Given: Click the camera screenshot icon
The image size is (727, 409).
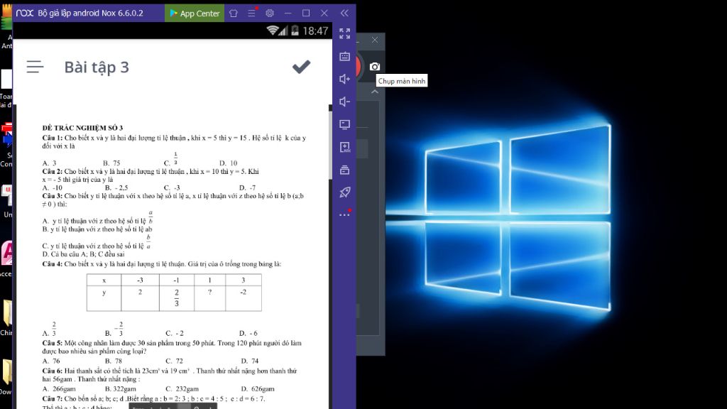Looking at the screenshot, I should click(x=375, y=67).
